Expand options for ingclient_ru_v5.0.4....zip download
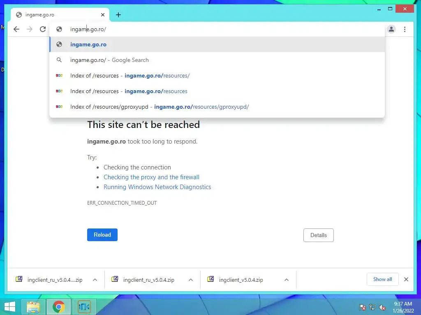Image resolution: width=421 pixels, height=315 pixels. click(95, 280)
